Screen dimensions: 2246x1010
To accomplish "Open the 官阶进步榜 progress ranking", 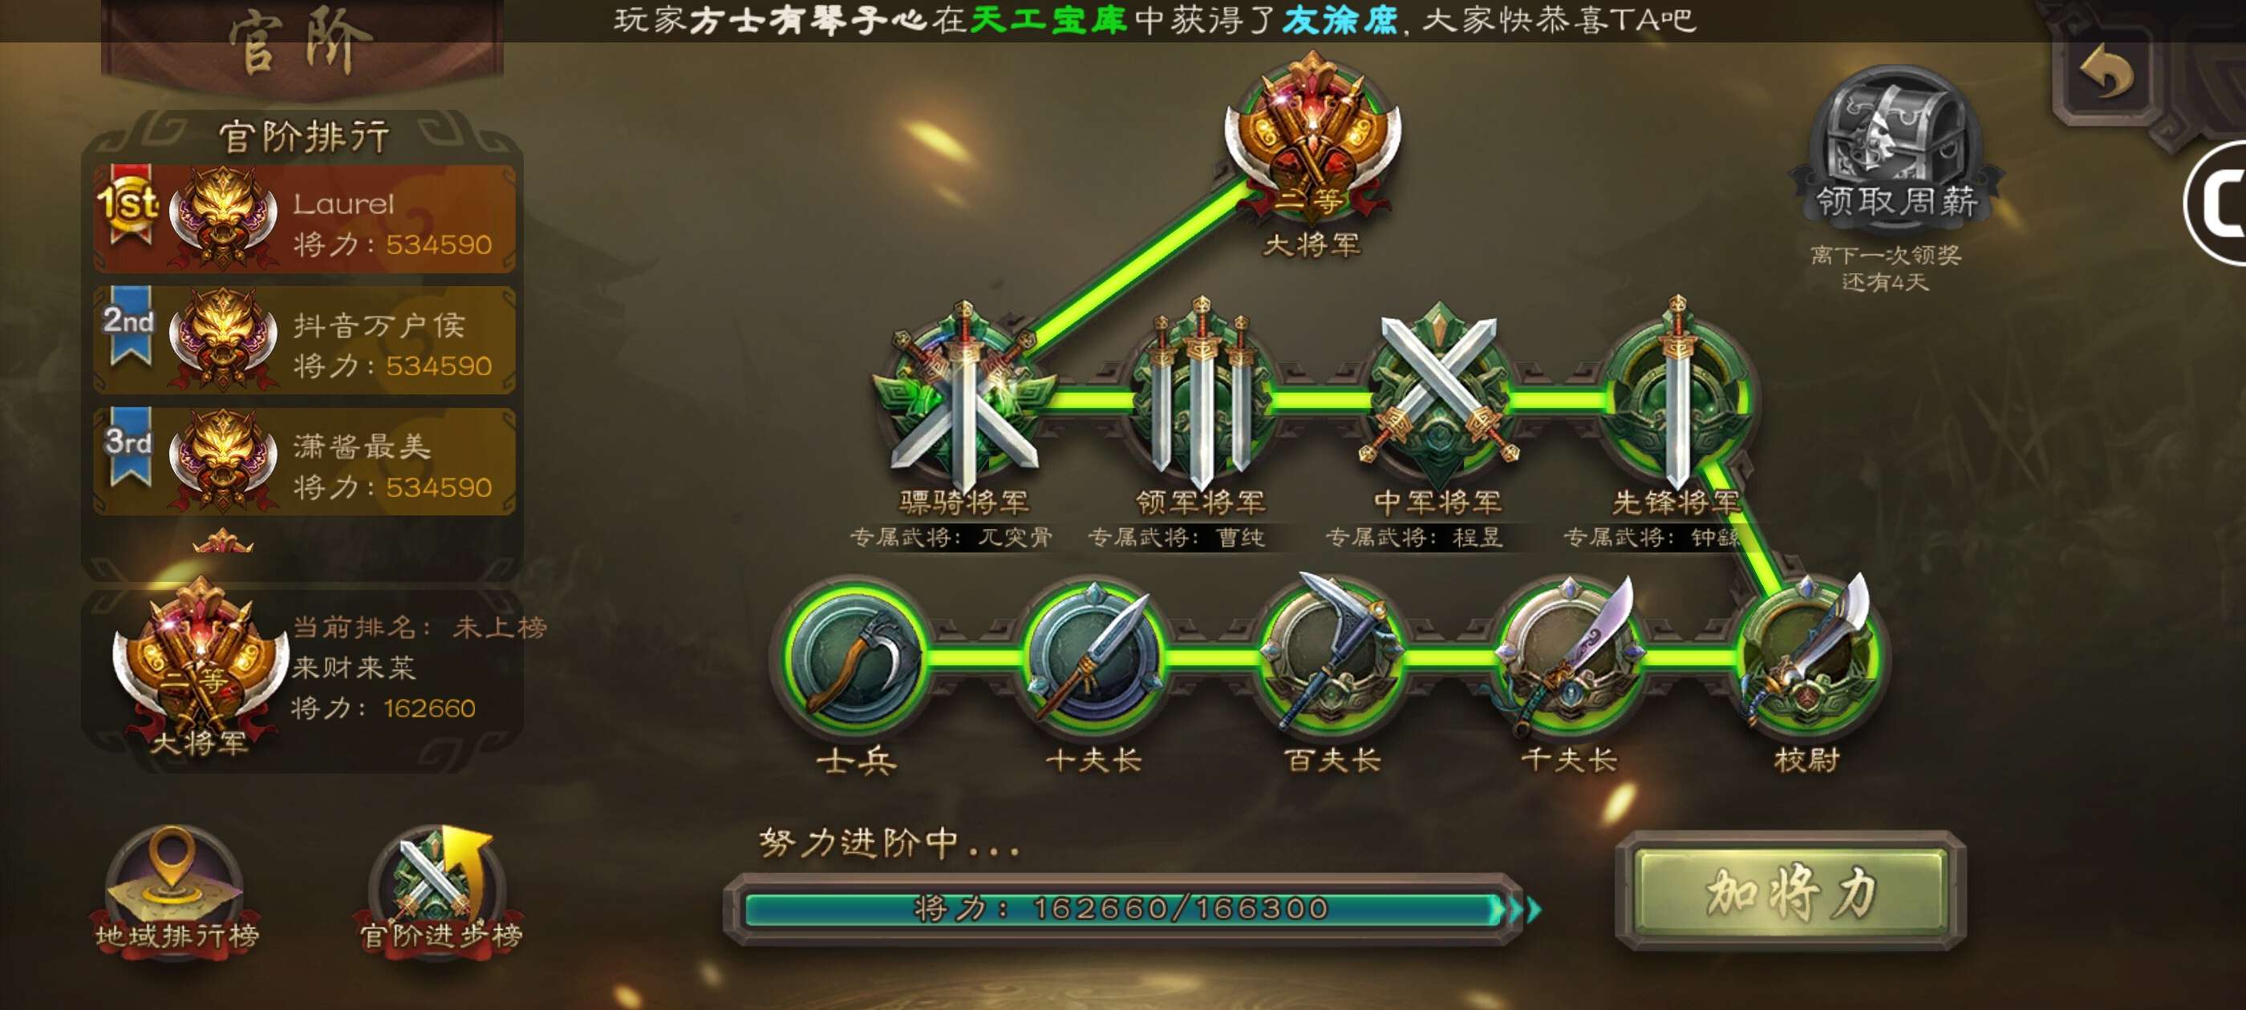I will click(x=440, y=891).
